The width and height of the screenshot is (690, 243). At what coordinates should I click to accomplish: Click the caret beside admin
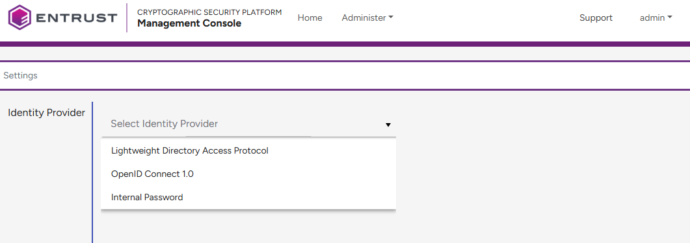pyautogui.click(x=670, y=17)
